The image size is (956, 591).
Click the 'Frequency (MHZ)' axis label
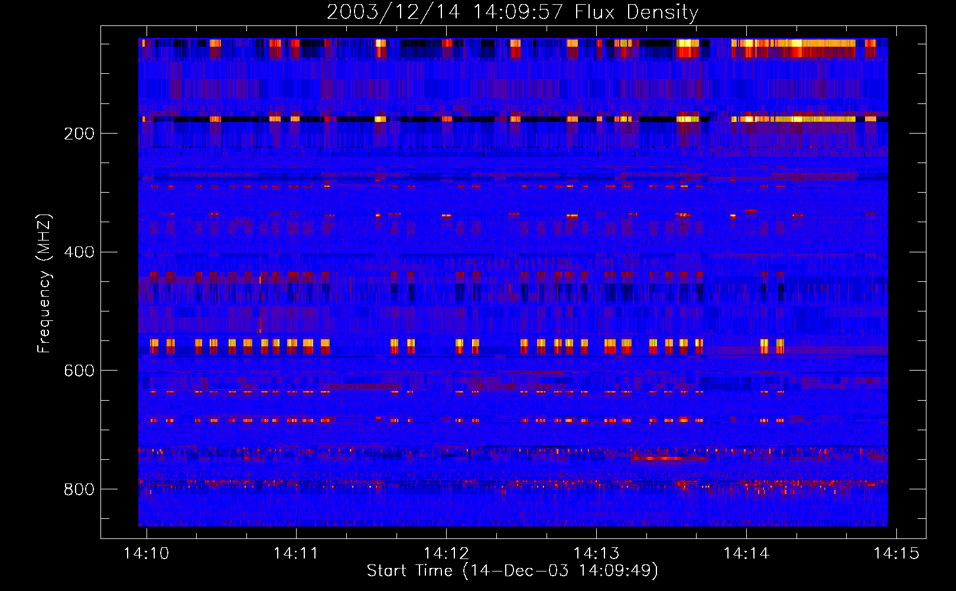tap(44, 284)
